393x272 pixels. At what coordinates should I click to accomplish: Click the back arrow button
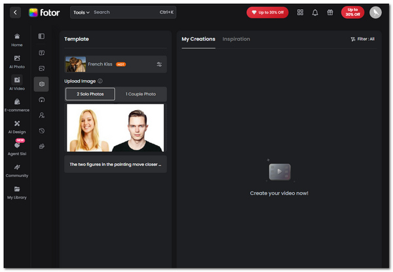click(15, 12)
